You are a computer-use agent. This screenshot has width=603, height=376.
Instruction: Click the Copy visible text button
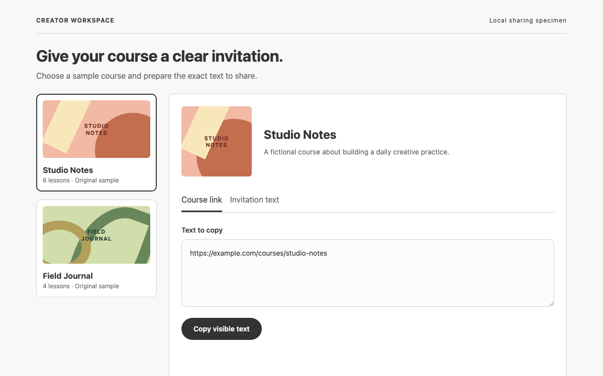(x=222, y=329)
